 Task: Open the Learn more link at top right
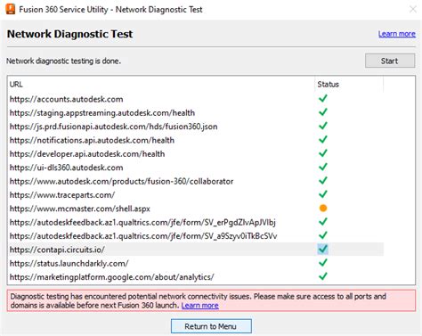tap(397, 34)
